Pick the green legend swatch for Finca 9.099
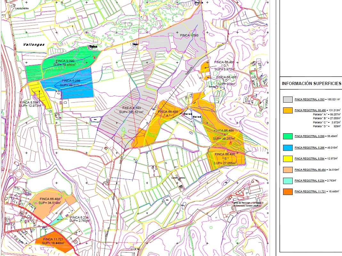The height and width of the screenshot is (256, 342). click(288, 136)
